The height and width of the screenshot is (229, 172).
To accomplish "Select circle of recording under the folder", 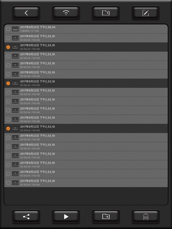I will [8, 38].
